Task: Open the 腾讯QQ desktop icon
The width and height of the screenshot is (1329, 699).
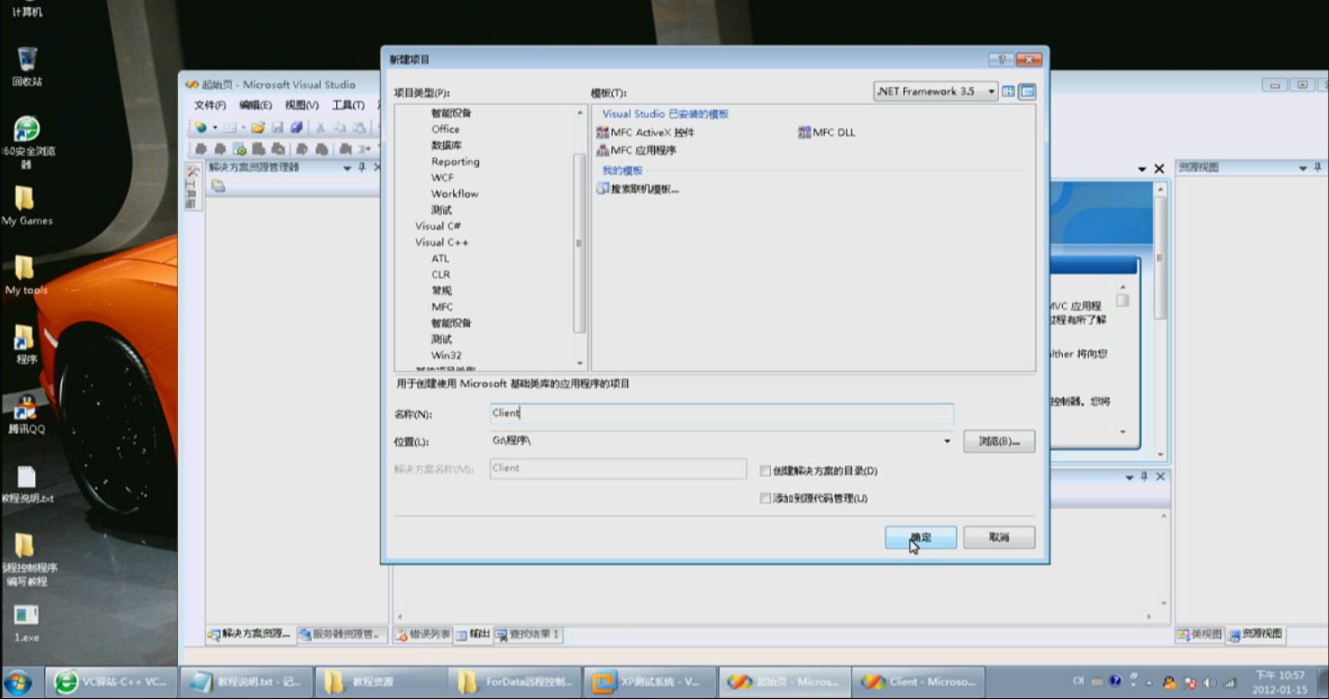Action: click(x=27, y=414)
